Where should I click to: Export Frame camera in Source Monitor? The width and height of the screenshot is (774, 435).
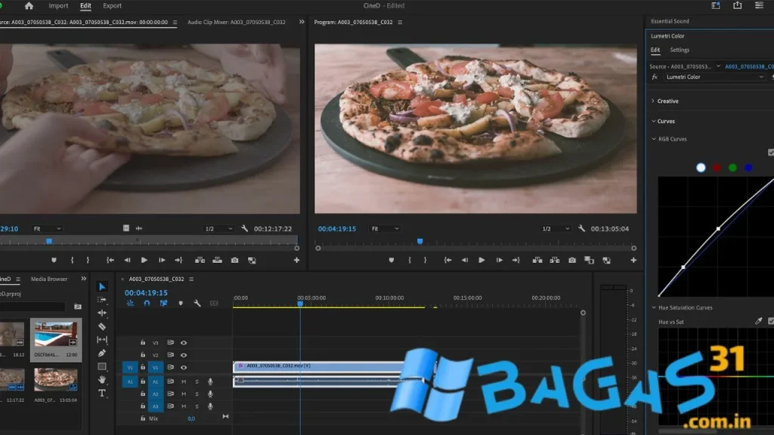point(234,261)
